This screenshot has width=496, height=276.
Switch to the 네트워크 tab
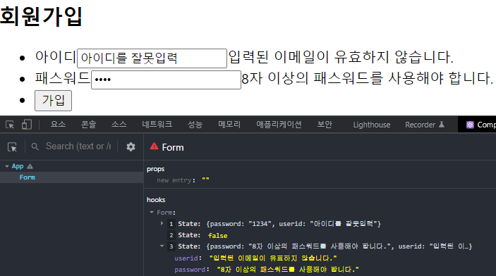pyautogui.click(x=157, y=125)
